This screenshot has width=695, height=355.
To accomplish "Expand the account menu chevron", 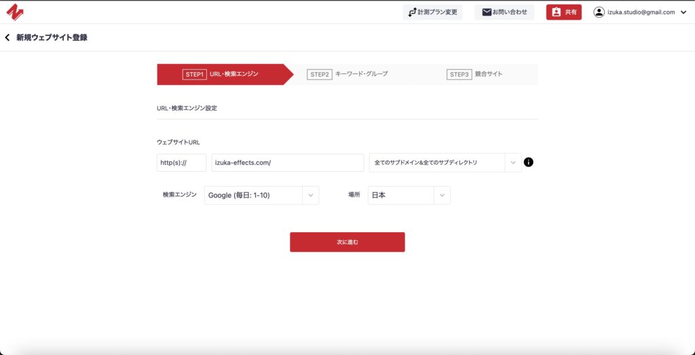I will tap(683, 12).
